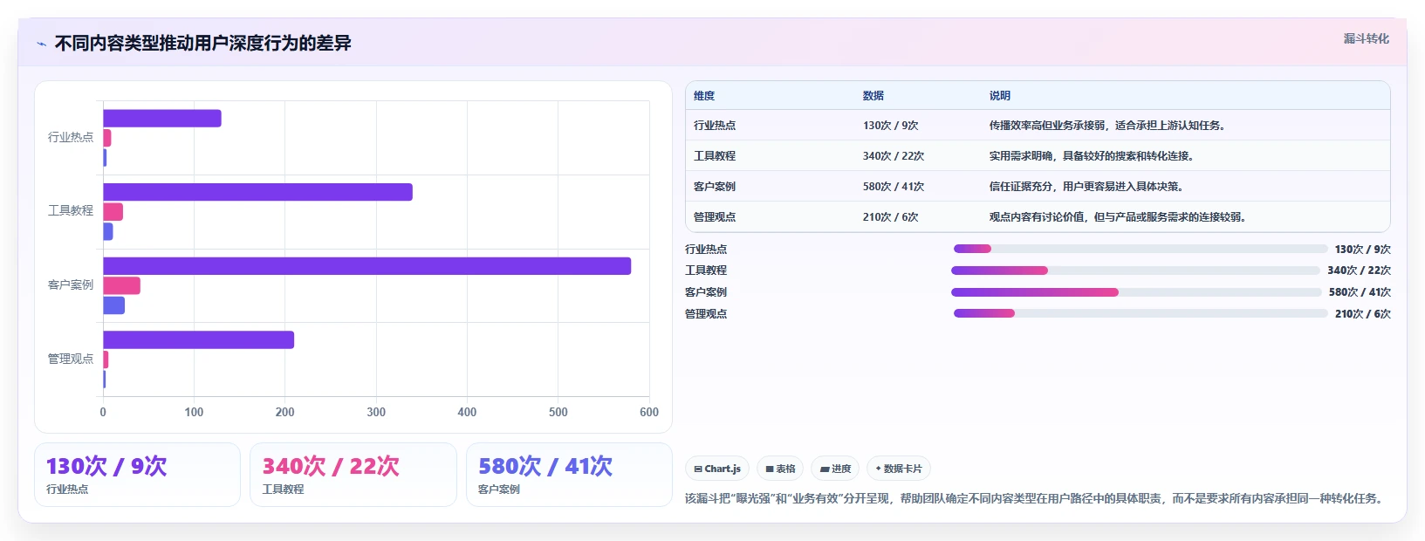This screenshot has width=1425, height=541.
Task: Click the blue 客户案例 bar in chart
Action: pyautogui.click(x=113, y=305)
